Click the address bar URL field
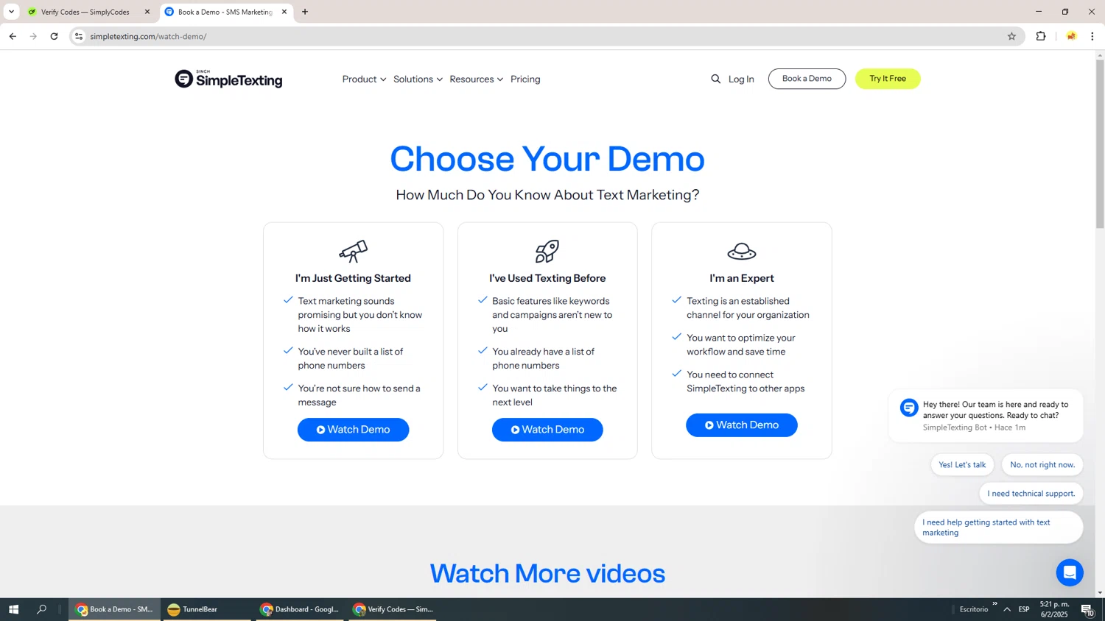 [x=545, y=36]
